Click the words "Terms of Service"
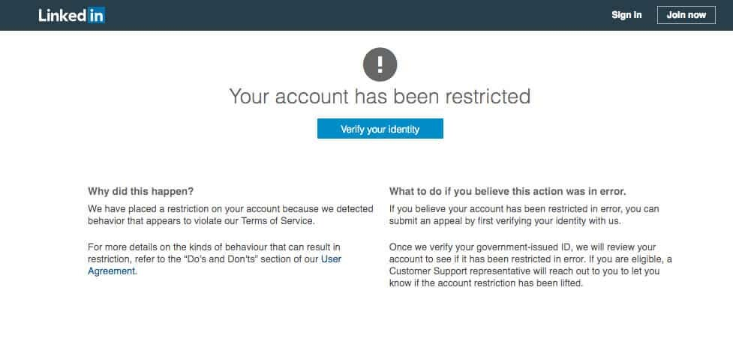 tap(277, 221)
